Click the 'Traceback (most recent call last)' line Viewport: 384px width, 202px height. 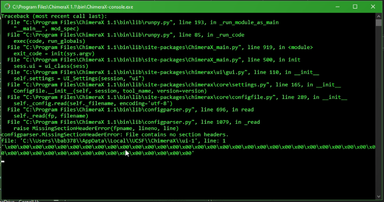41,16
